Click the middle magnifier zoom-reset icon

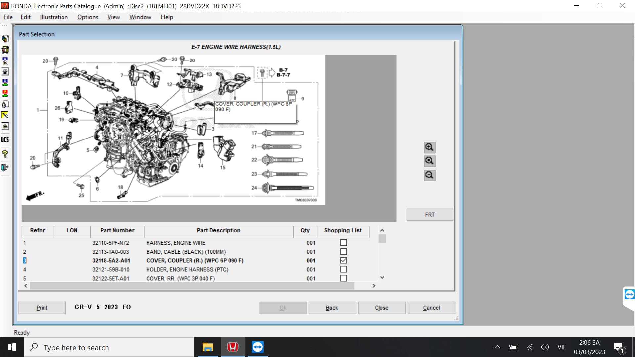tap(430, 161)
